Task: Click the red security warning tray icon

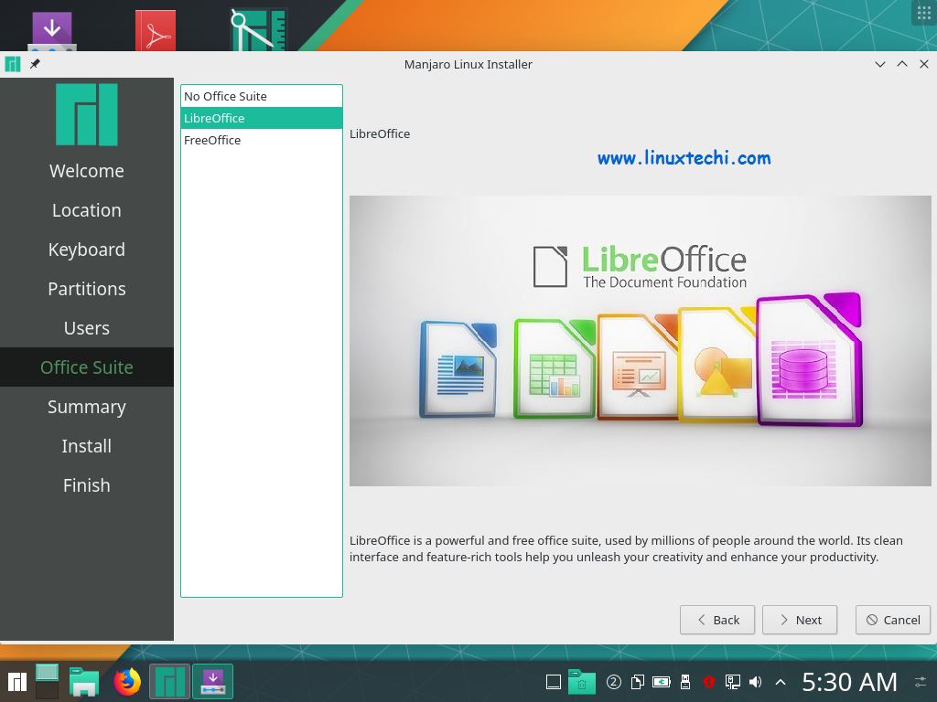Action: coord(709,681)
